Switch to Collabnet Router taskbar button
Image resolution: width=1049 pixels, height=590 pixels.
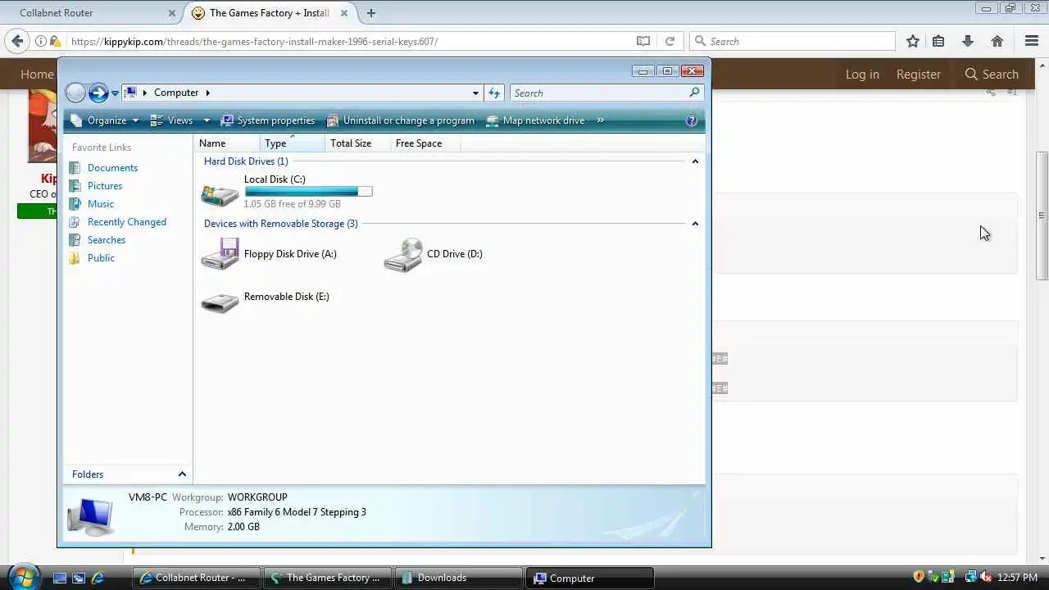pyautogui.click(x=197, y=578)
